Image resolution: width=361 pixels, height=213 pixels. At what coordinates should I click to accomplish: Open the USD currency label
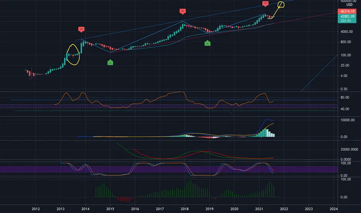point(349,5)
